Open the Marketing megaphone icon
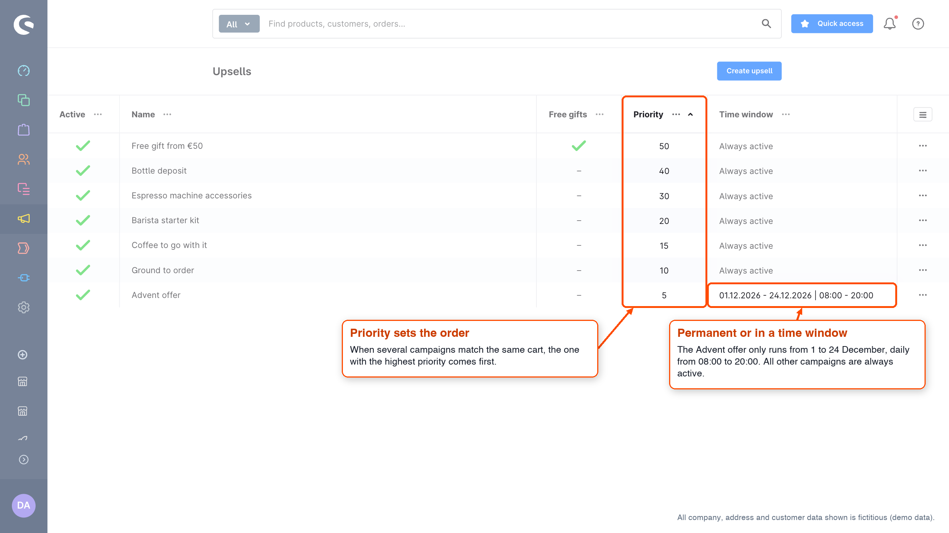 click(x=24, y=218)
